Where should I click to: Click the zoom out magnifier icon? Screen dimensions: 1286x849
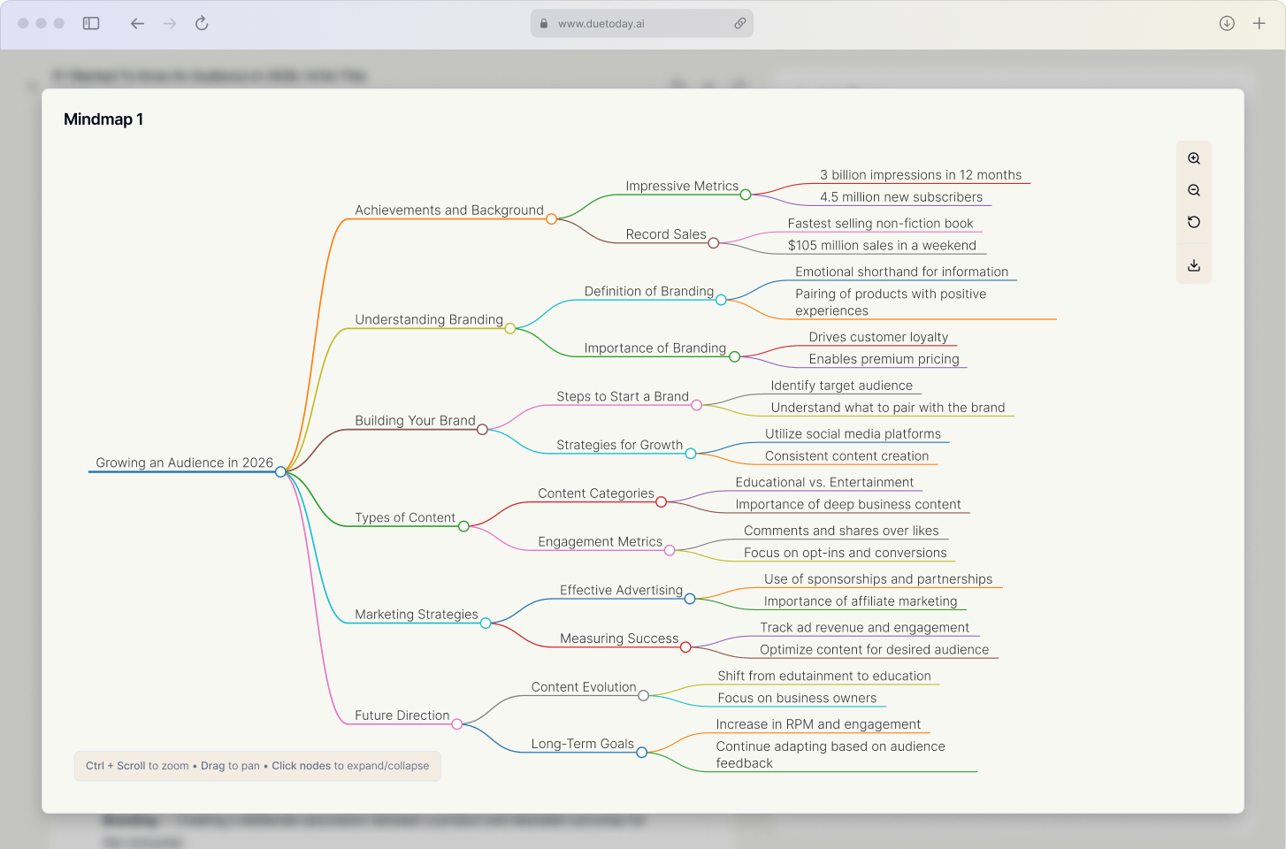click(x=1194, y=189)
